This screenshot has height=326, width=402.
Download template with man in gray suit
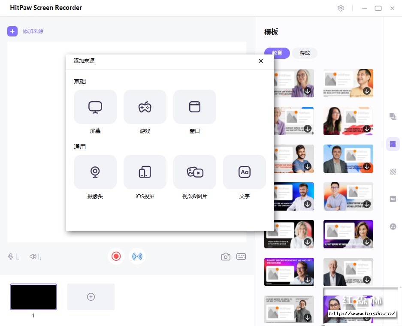coord(367,166)
